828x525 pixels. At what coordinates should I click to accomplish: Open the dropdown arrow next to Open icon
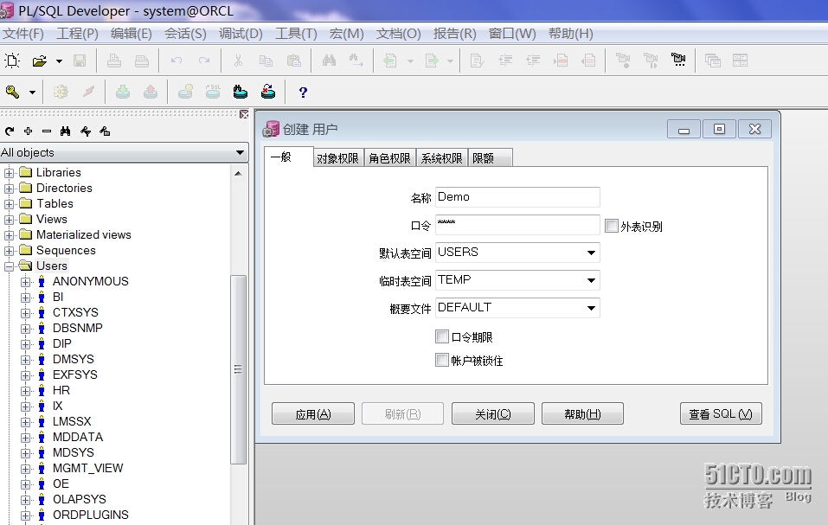tap(59, 61)
